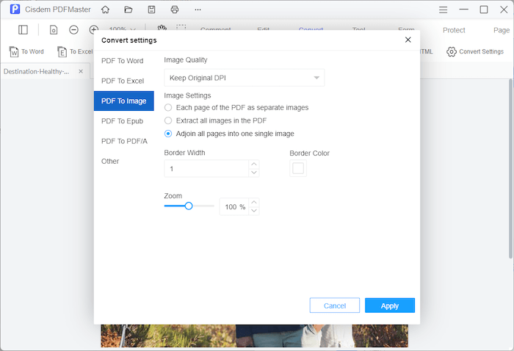Click the Save disk icon
Screen dimensions: 514x351
pos(151,10)
